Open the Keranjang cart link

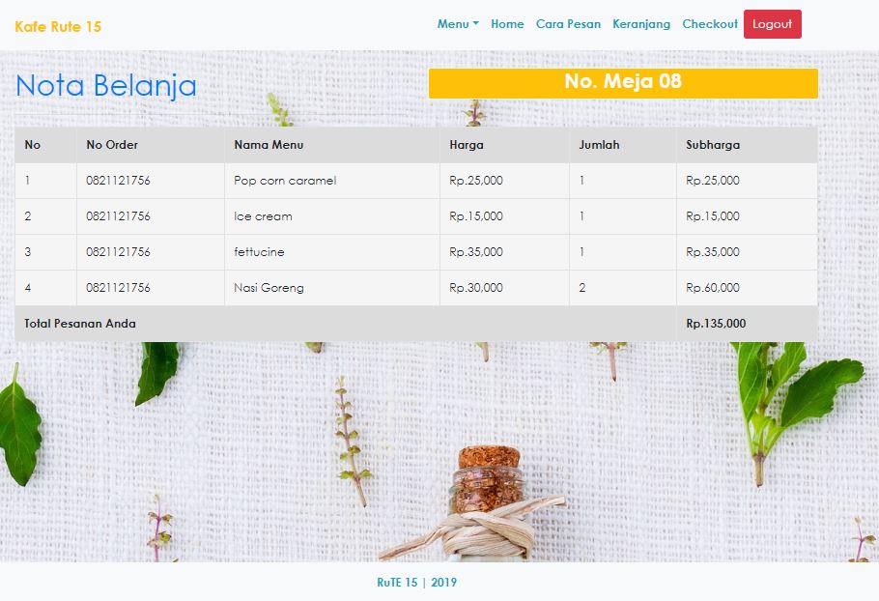641,24
